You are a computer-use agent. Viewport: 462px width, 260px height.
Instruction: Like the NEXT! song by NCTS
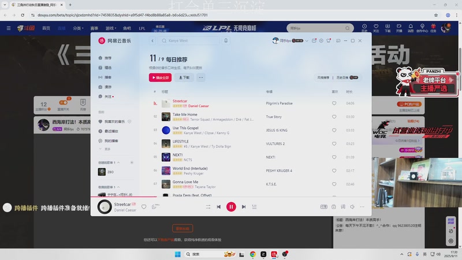(334, 157)
